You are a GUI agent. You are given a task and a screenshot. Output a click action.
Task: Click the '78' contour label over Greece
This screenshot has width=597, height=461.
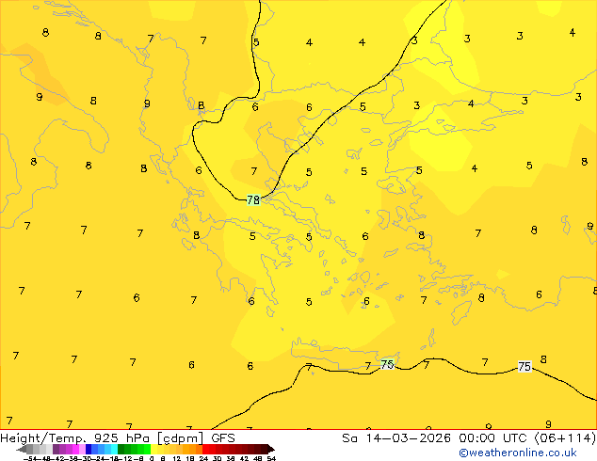coord(253,199)
